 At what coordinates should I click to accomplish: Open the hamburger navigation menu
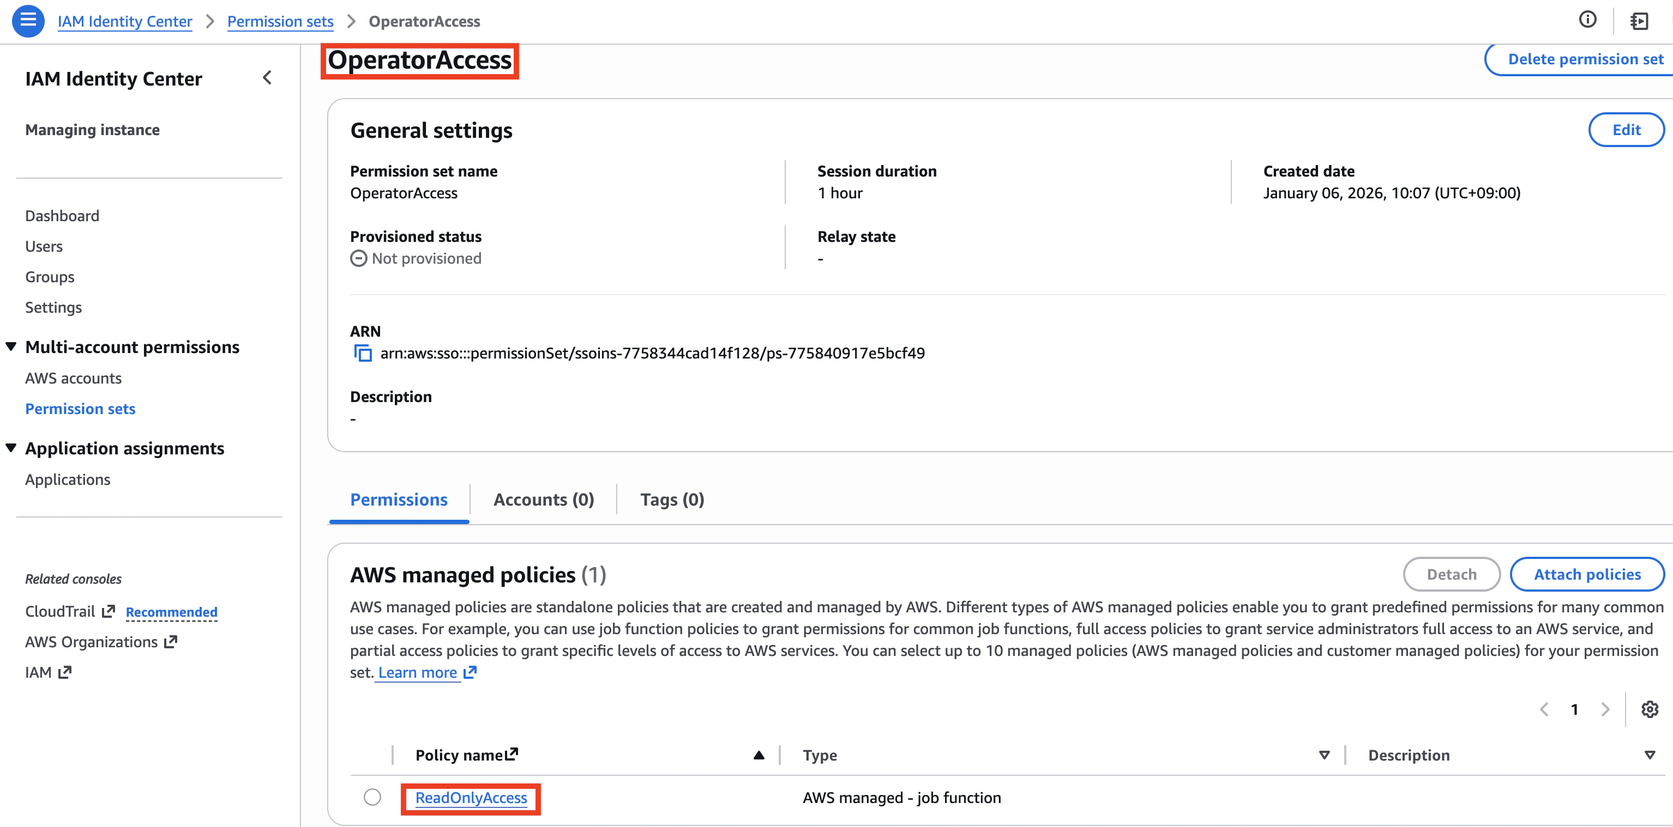[x=28, y=21]
